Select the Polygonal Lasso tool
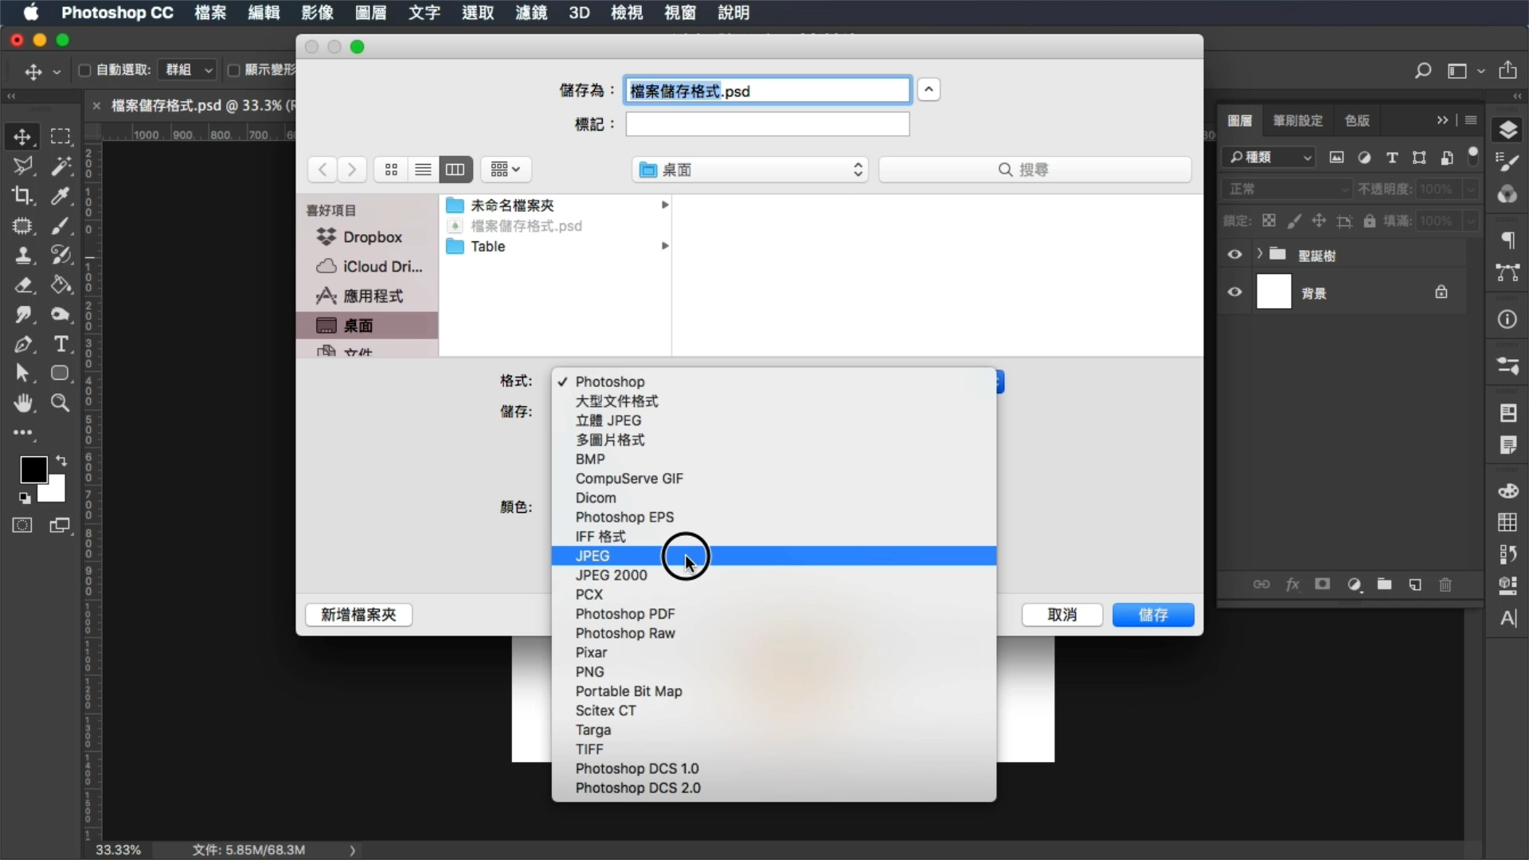The width and height of the screenshot is (1529, 860). pos(22,166)
